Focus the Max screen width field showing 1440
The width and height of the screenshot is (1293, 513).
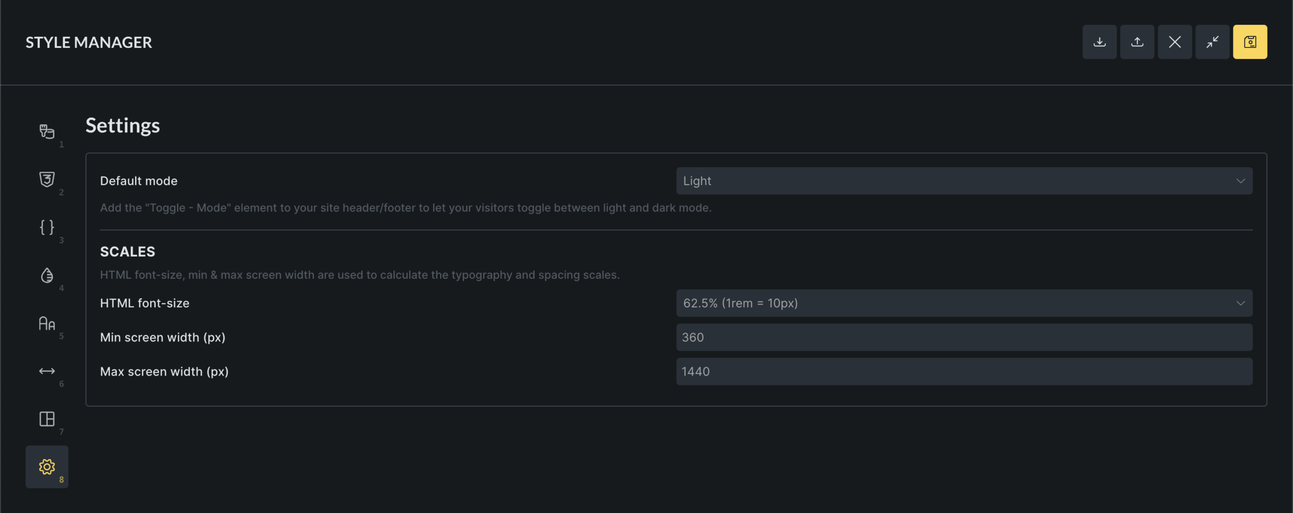[x=964, y=372]
